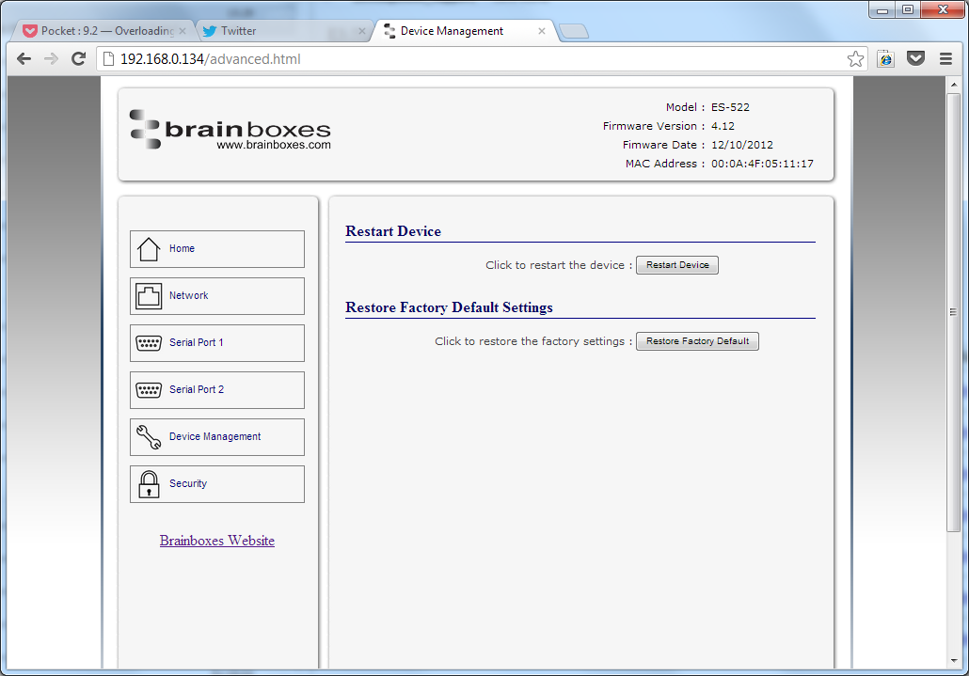The image size is (969, 676).
Task: Open Security settings via padlock icon
Action: pos(150,483)
